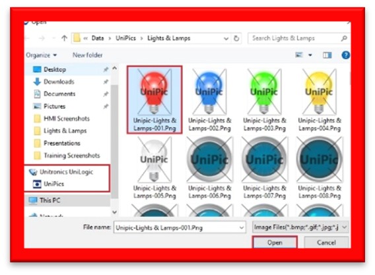Screen dimensions: 375x275
Task: Select Unitronics UniLogic label in navigation pane
Action: [x=67, y=172]
